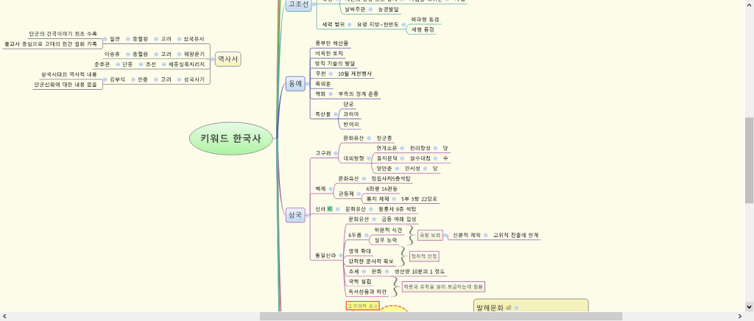The width and height of the screenshot is (754, 321).
Task: Select the 단종 node
Action: [x=127, y=64]
